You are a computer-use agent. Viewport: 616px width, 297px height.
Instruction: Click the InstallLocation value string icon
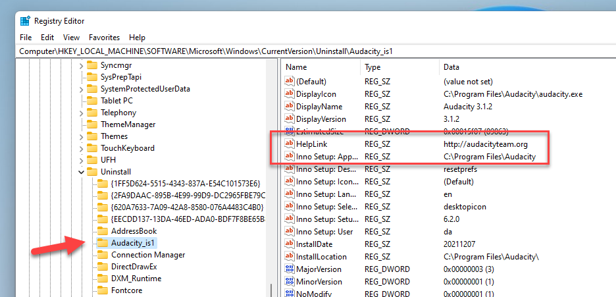[290, 257]
